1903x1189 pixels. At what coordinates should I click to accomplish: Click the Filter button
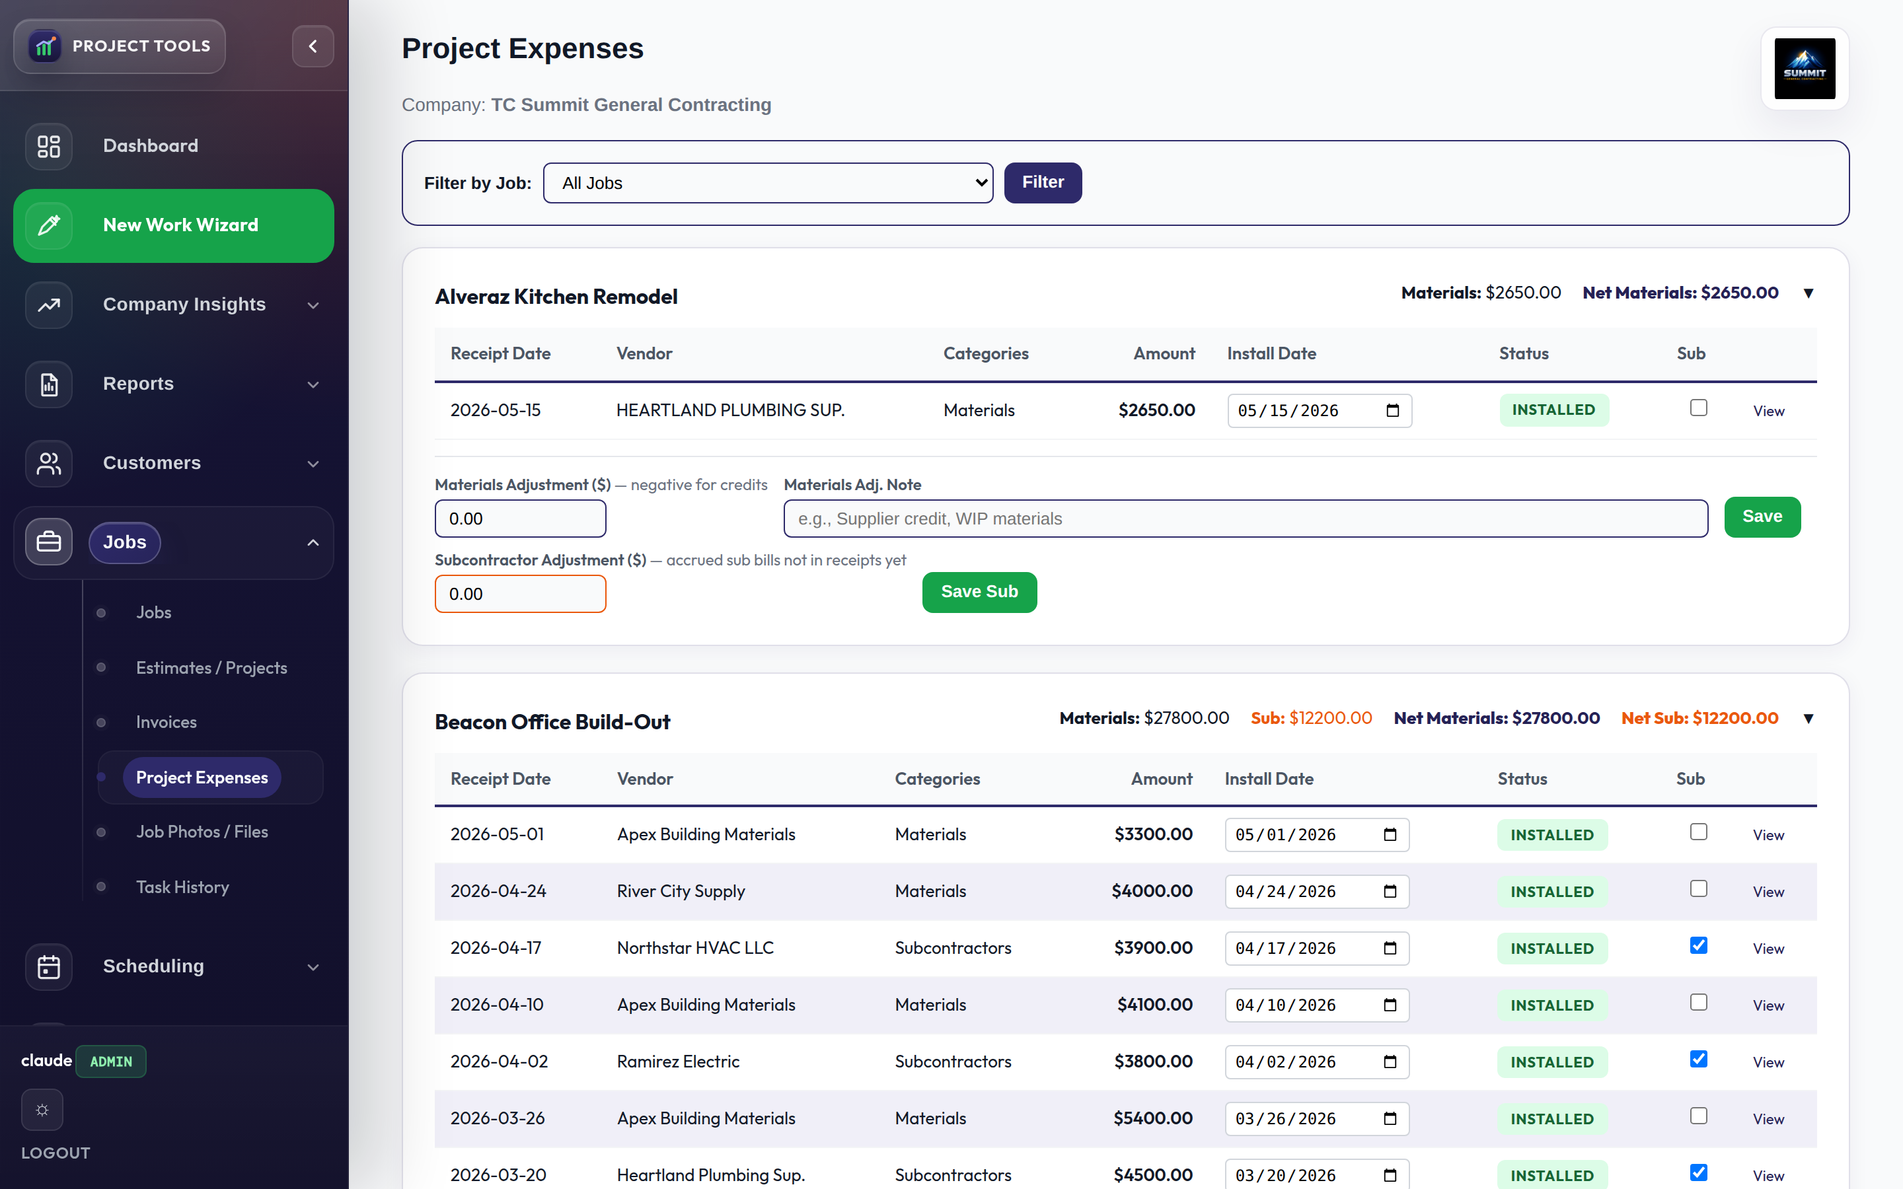[1043, 182]
